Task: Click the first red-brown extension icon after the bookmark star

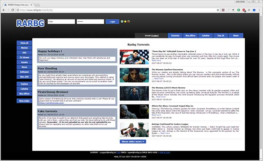Action: click(x=223, y=10)
